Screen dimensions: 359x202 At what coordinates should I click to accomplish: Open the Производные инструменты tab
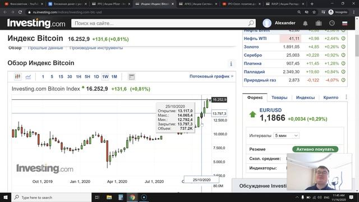[x=96, y=48]
